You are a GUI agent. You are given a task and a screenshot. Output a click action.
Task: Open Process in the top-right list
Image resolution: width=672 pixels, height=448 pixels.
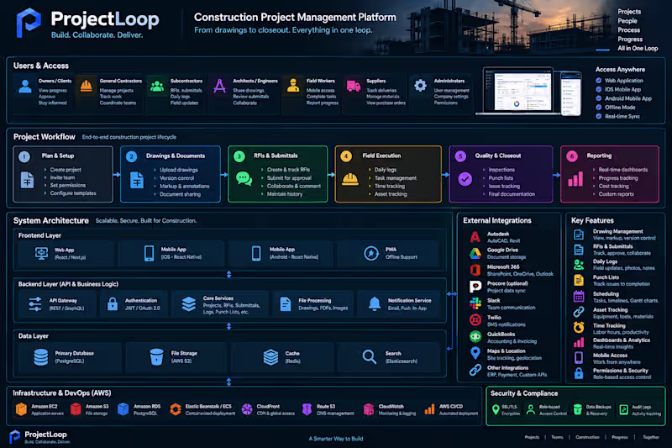[x=628, y=30]
